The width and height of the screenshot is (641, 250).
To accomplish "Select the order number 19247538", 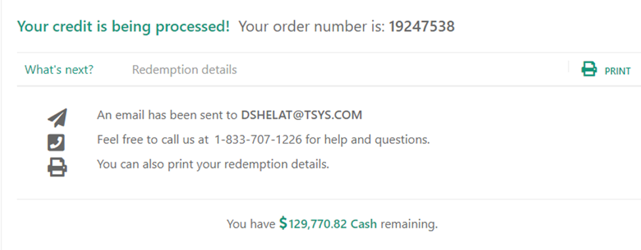I will click(x=421, y=27).
